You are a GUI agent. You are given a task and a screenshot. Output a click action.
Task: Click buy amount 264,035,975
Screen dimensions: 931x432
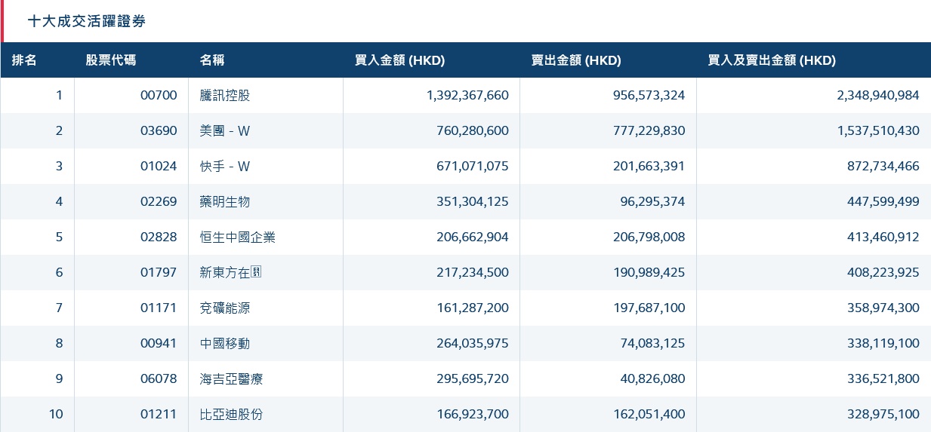point(473,344)
